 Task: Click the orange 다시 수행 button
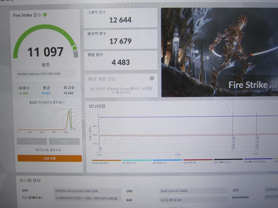coord(50,158)
